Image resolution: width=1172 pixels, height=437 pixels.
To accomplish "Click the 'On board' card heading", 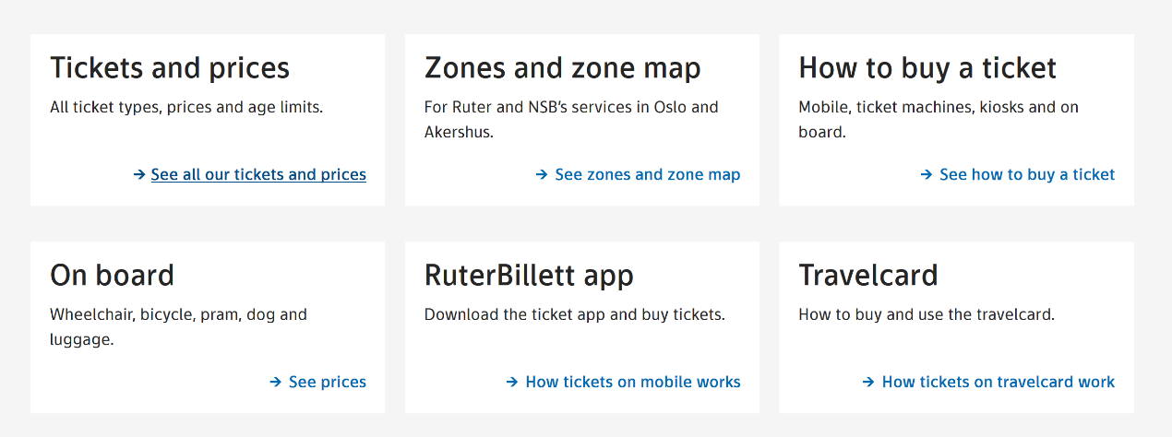I will click(112, 276).
